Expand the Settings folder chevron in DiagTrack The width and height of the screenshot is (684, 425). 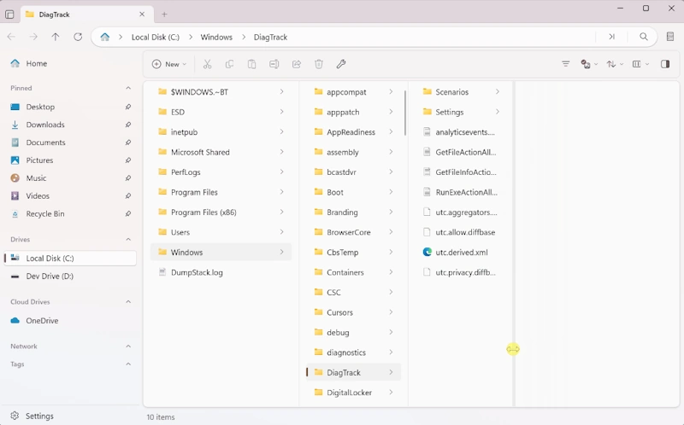498,112
